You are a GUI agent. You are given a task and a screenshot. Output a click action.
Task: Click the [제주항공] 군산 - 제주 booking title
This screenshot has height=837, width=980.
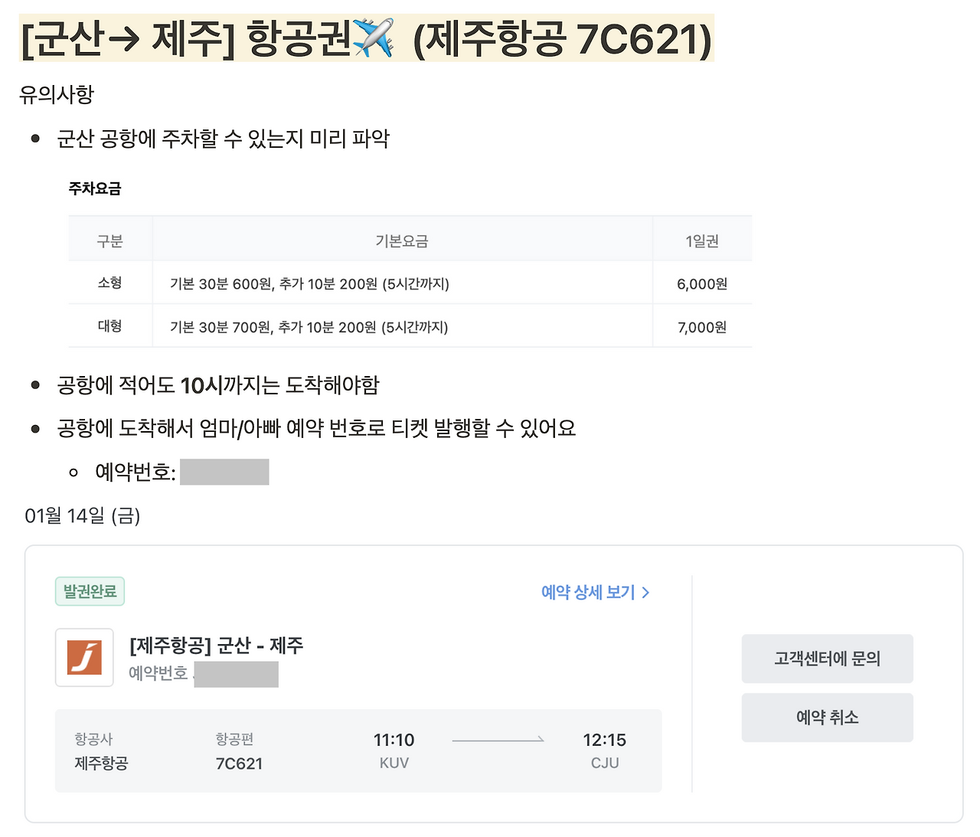point(217,646)
